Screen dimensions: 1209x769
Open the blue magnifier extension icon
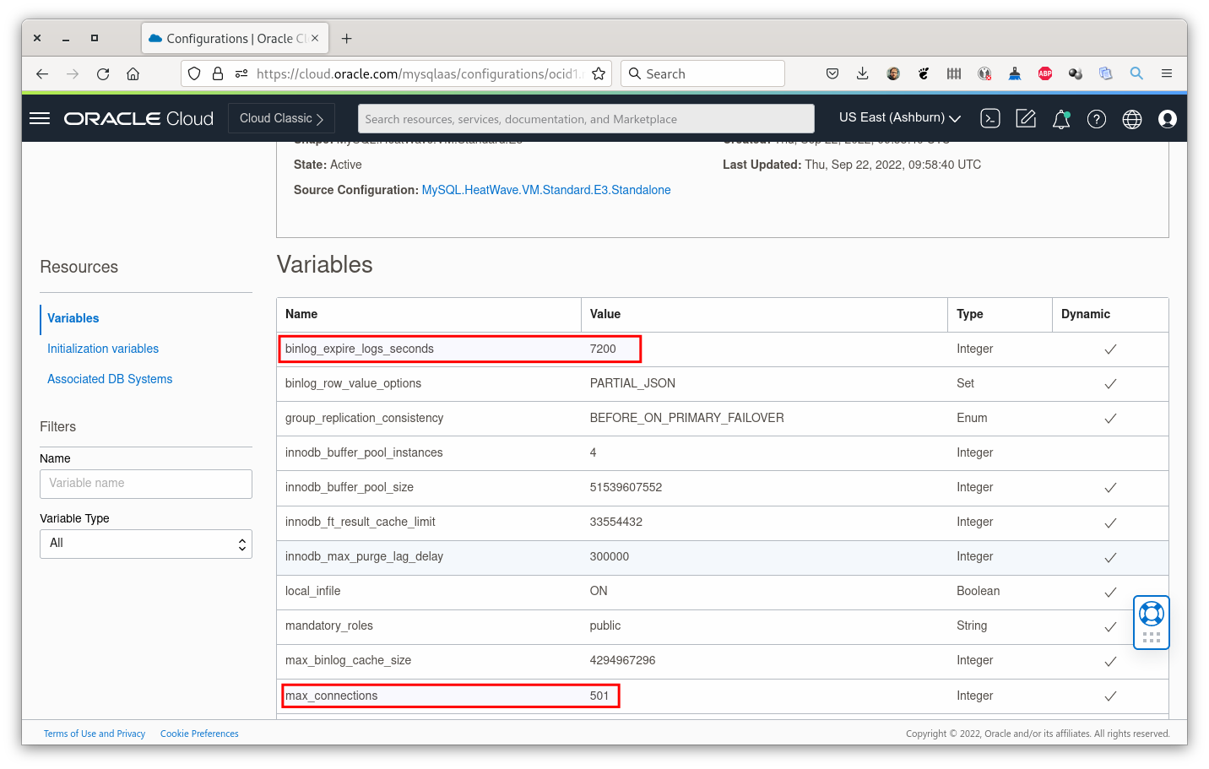1136,74
